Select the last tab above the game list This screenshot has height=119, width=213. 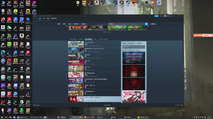click(x=103, y=39)
